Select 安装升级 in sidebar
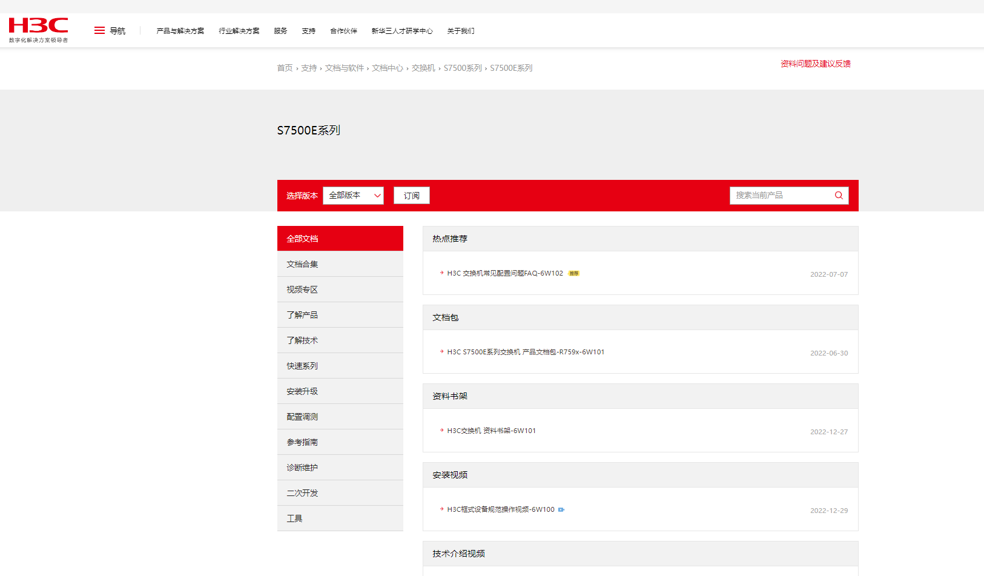984x576 pixels. click(340, 391)
